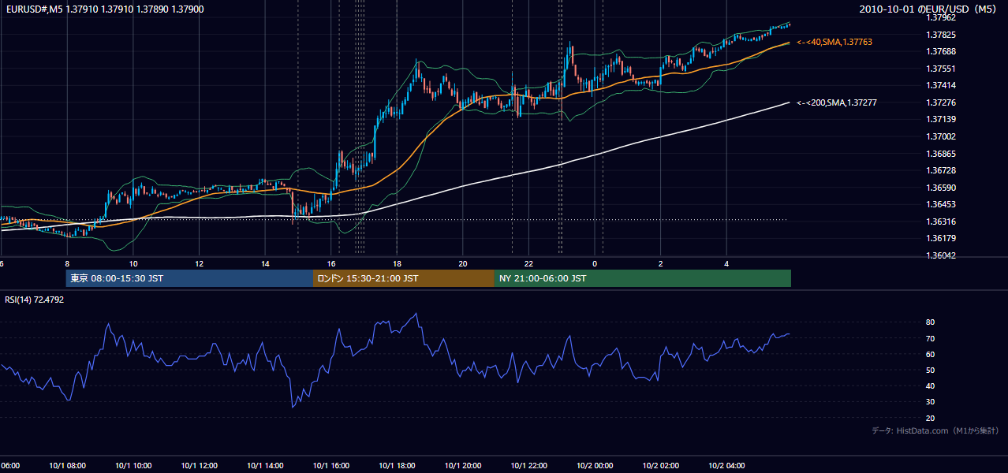Click RSI scale value 30
1008x473 pixels.
[930, 402]
